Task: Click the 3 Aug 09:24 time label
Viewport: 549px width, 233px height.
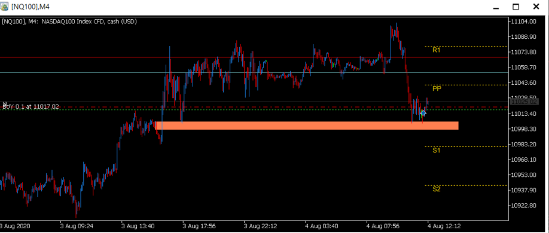Action: pyautogui.click(x=76, y=226)
